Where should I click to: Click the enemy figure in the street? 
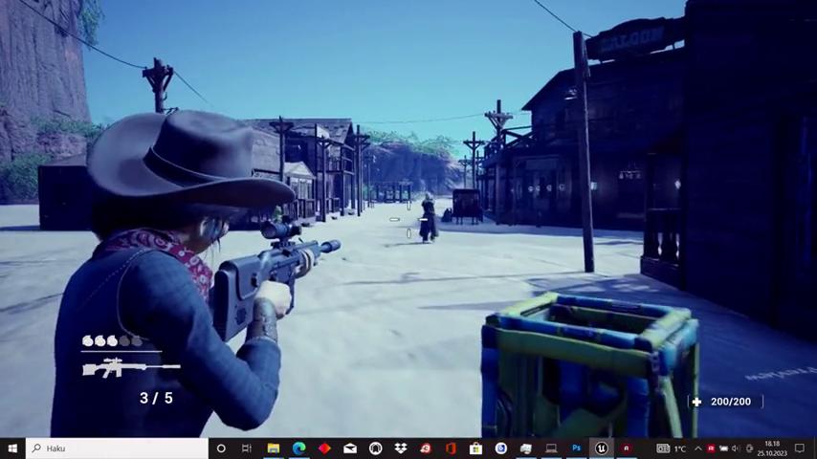[429, 219]
